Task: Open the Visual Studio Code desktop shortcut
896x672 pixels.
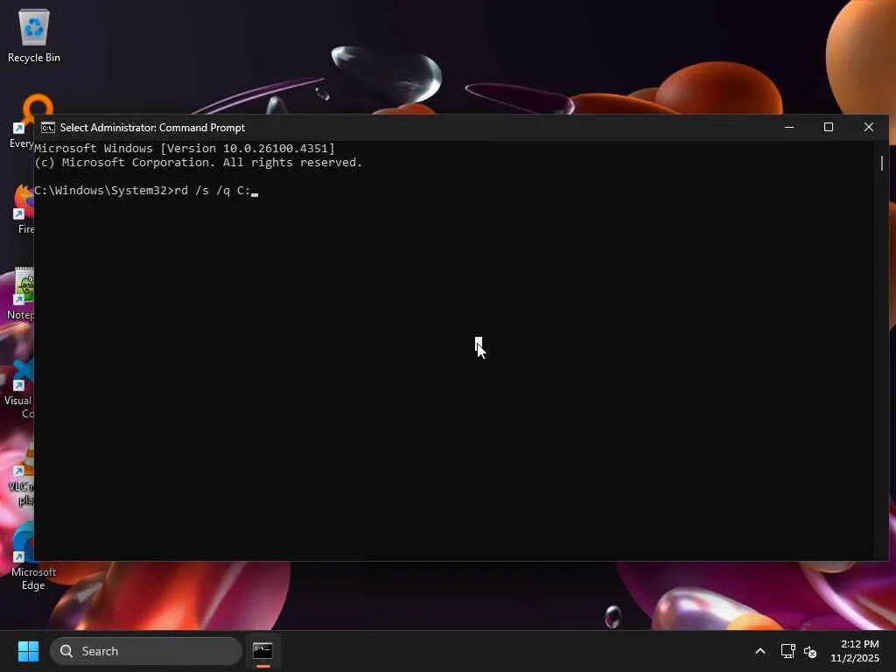Action: pos(20,389)
